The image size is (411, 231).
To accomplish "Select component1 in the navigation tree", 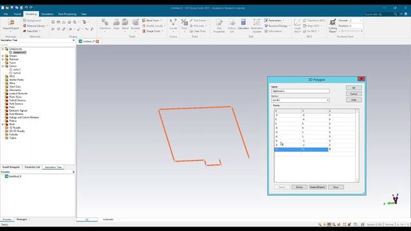I will click(19, 53).
